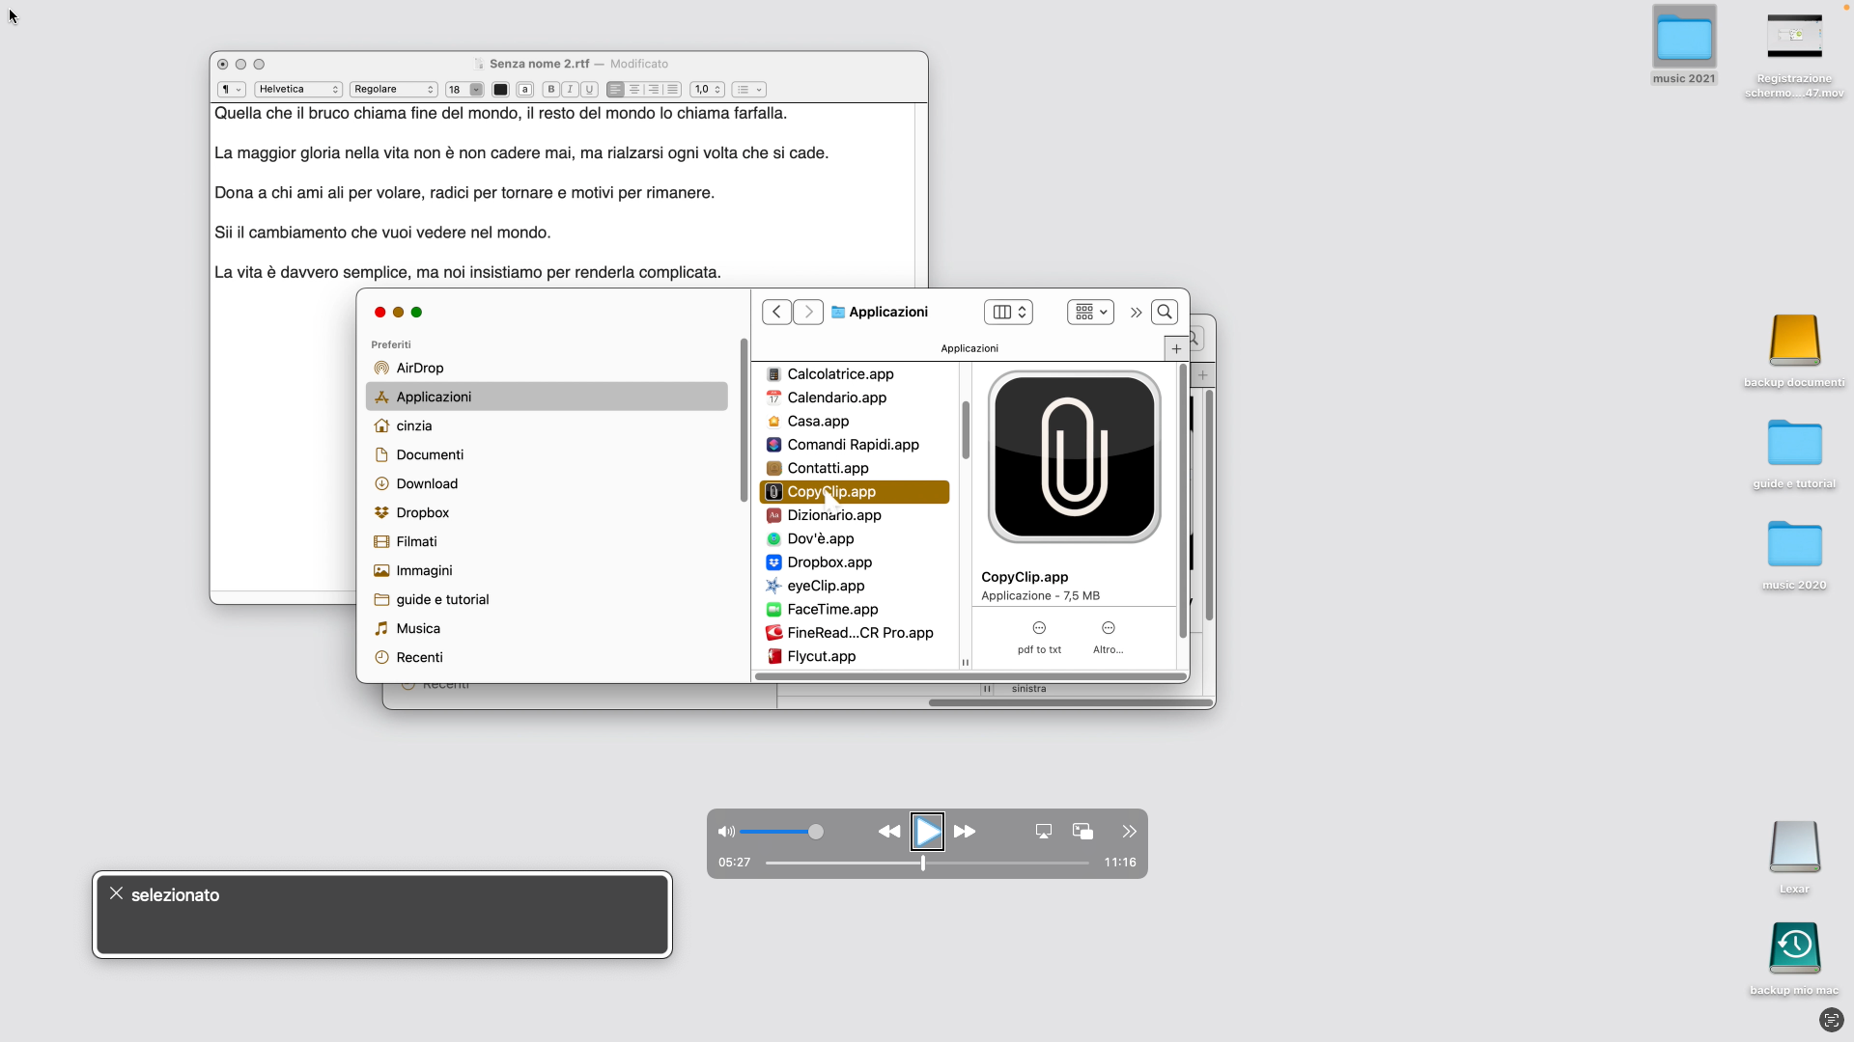Rewind the video in player controls
Image resolution: width=1854 pixels, height=1042 pixels.
[x=889, y=832]
